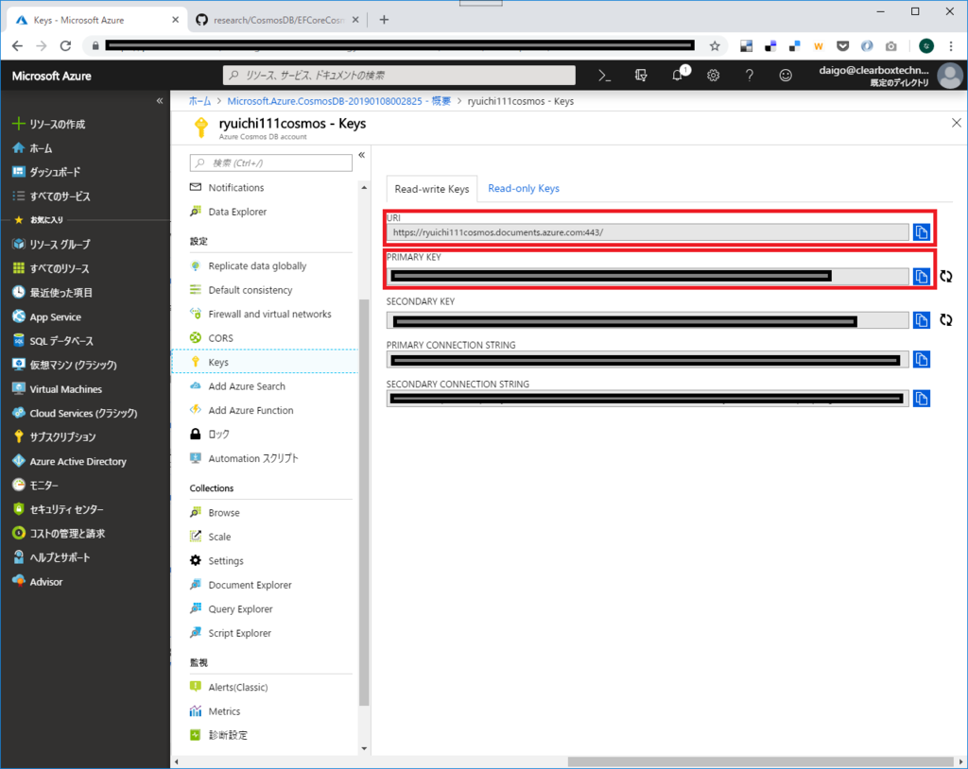
Task: Open portal settings gear
Action: click(713, 76)
